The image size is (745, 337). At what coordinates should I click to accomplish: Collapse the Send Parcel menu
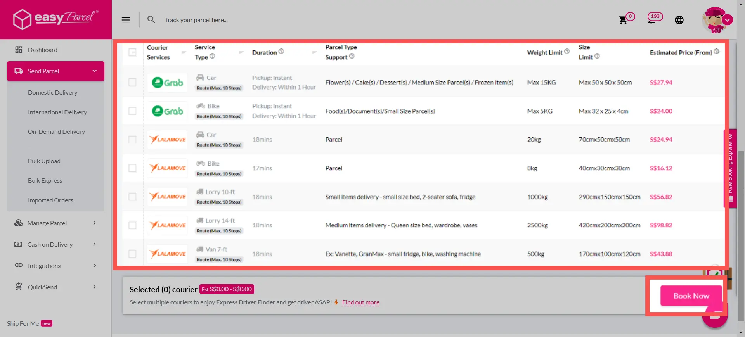coord(94,71)
